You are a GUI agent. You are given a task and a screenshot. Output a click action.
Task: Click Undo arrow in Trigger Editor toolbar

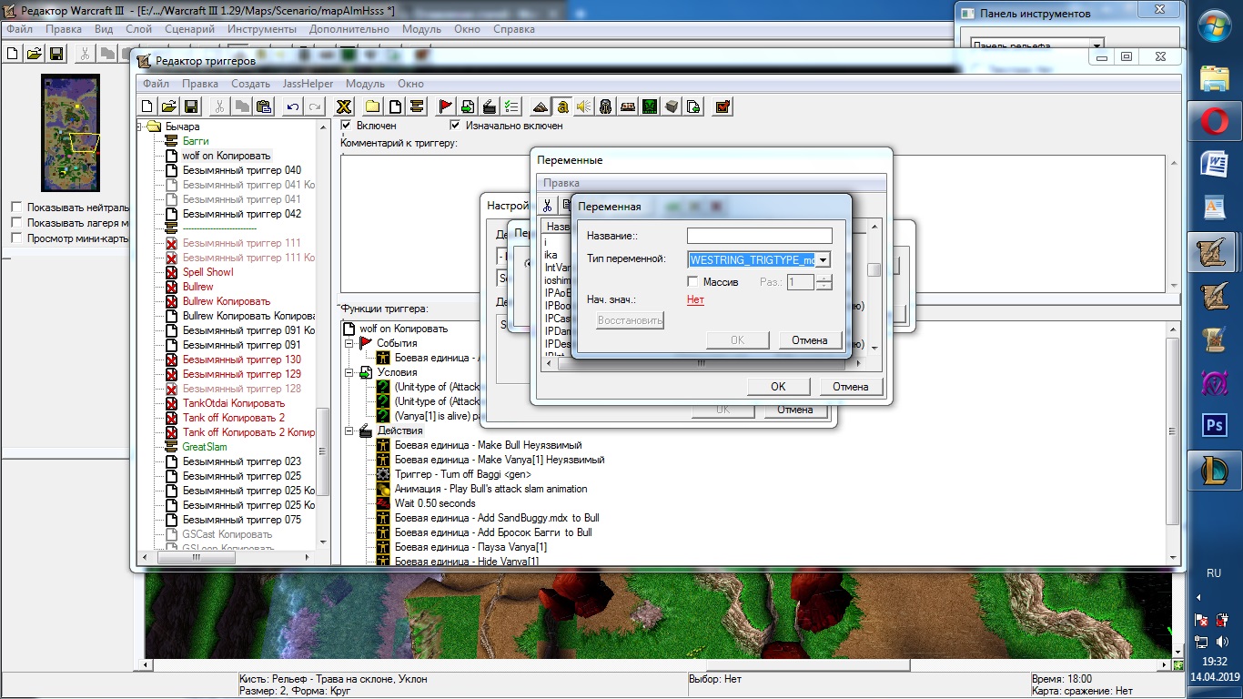click(293, 106)
